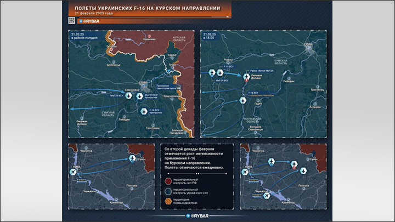Click the orange striped combat zone legend hexagon
Image resolution: width=395 pixels, height=222 pixels.
point(168,201)
